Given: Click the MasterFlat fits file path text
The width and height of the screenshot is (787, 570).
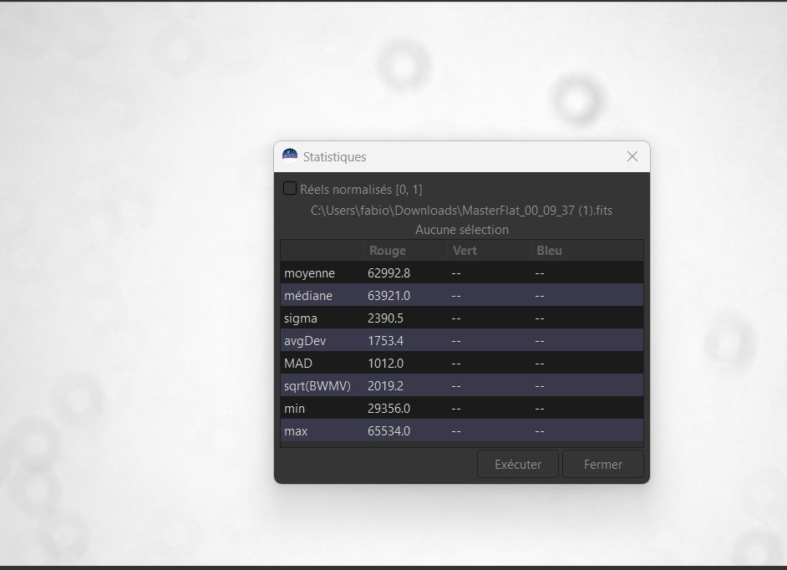Looking at the screenshot, I should tap(461, 211).
